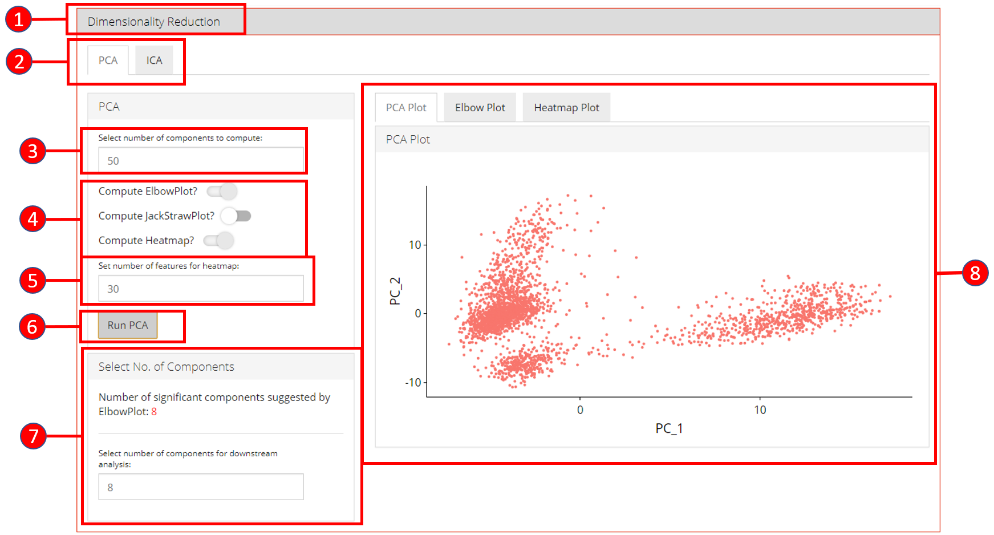Show the Heatmap Plot tab

566,108
